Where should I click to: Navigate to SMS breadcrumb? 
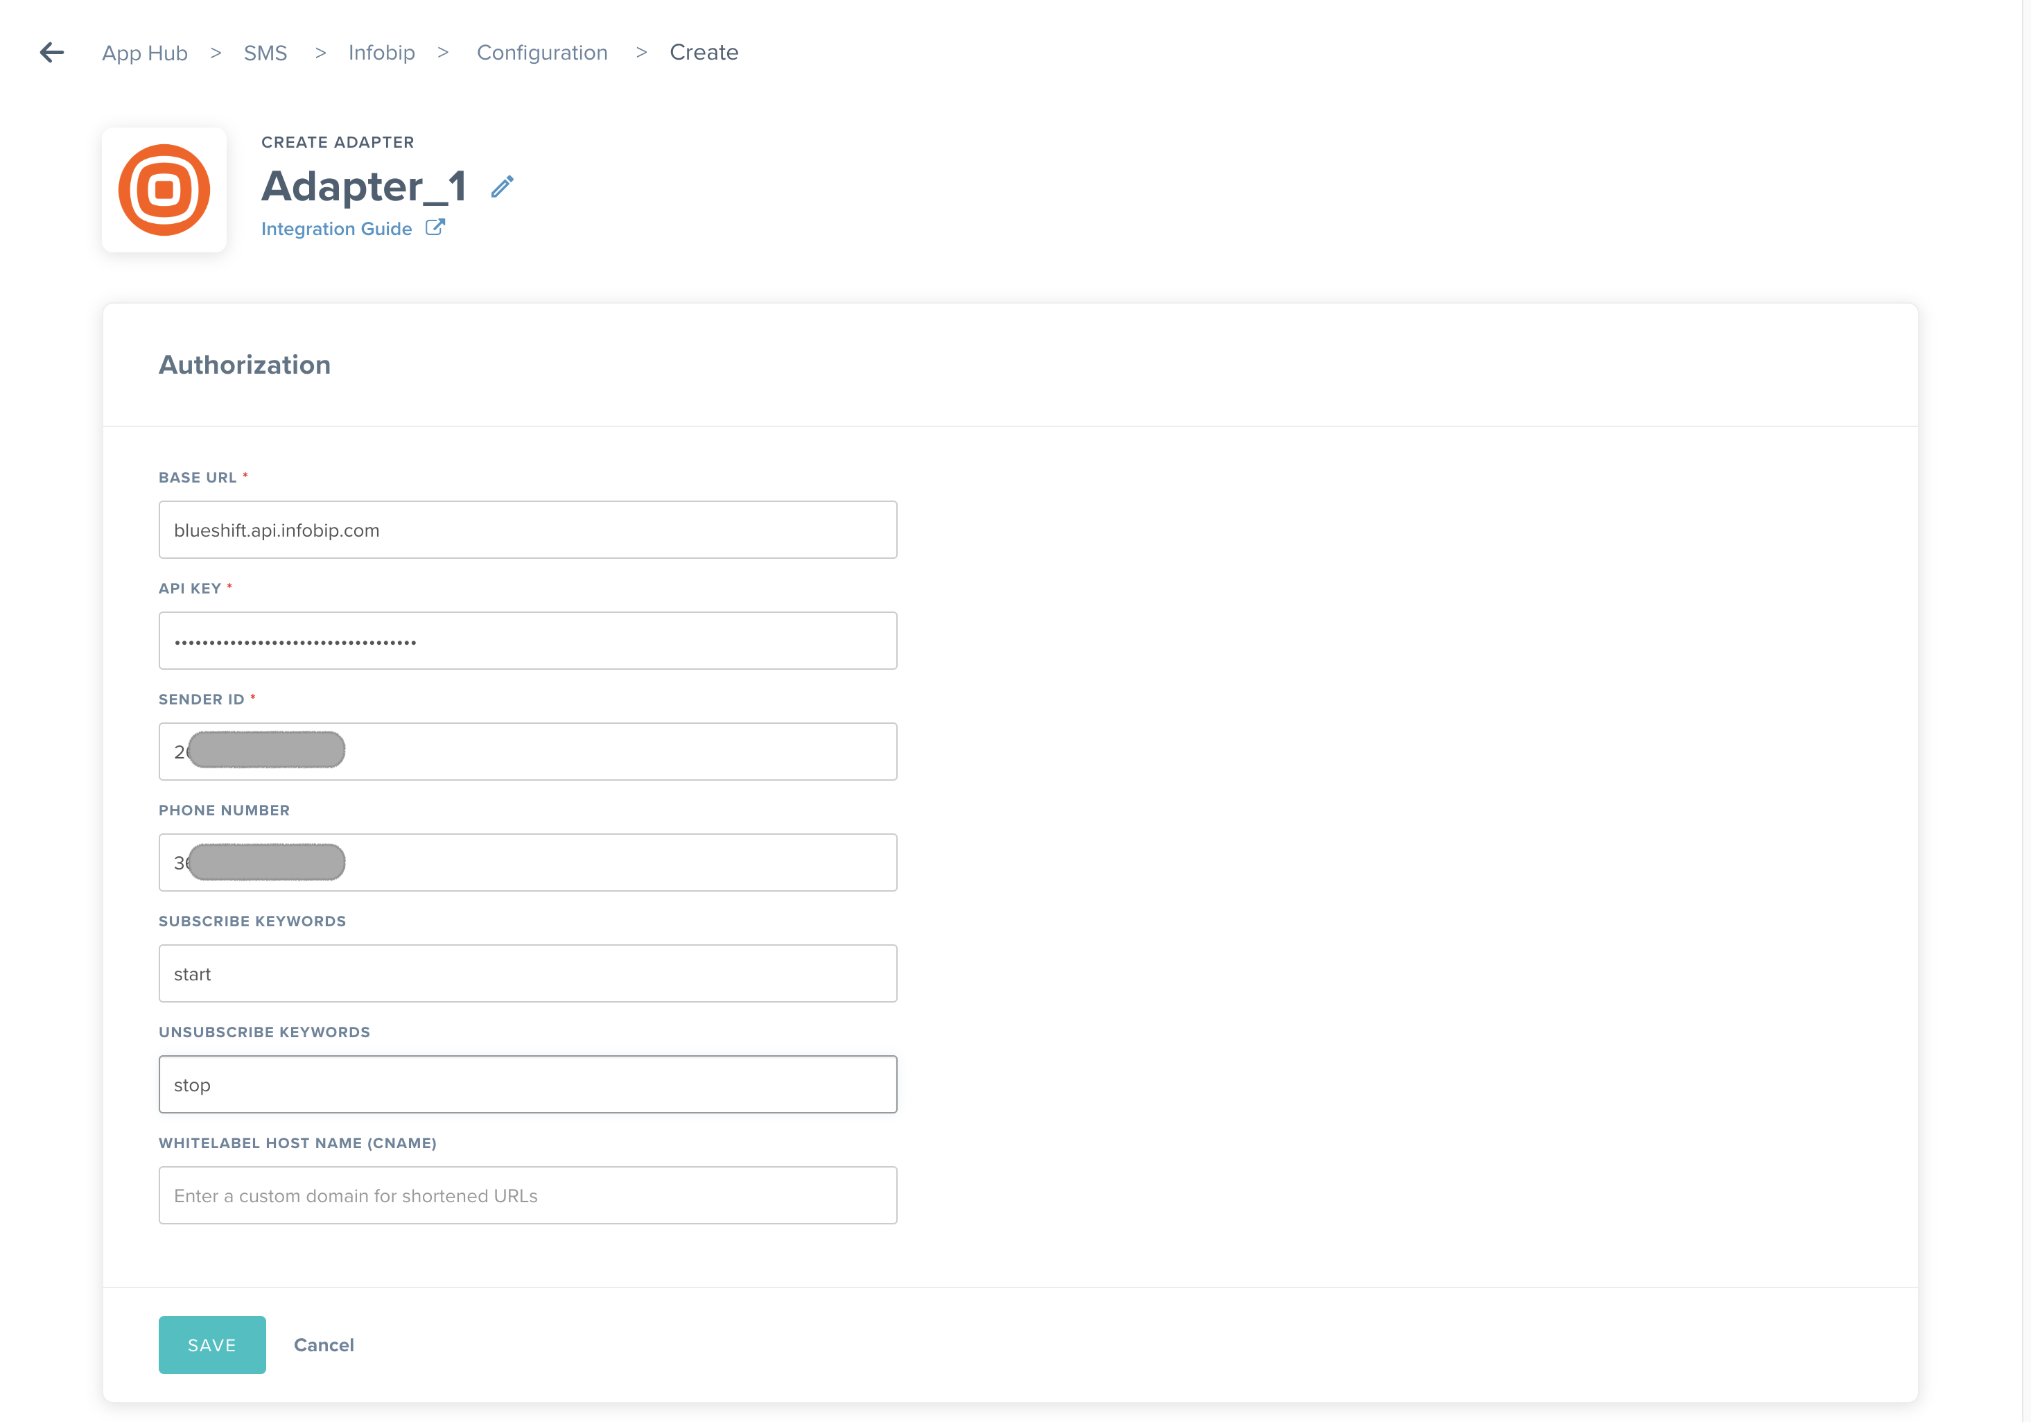click(265, 53)
